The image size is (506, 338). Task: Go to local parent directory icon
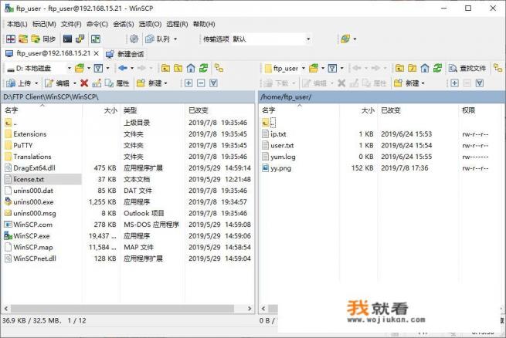click(165, 68)
